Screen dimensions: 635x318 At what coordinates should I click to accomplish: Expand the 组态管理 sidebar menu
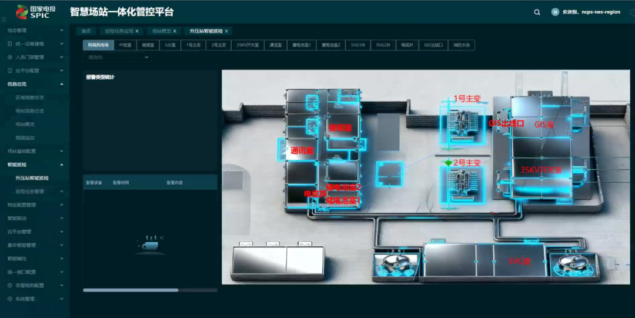62,30
